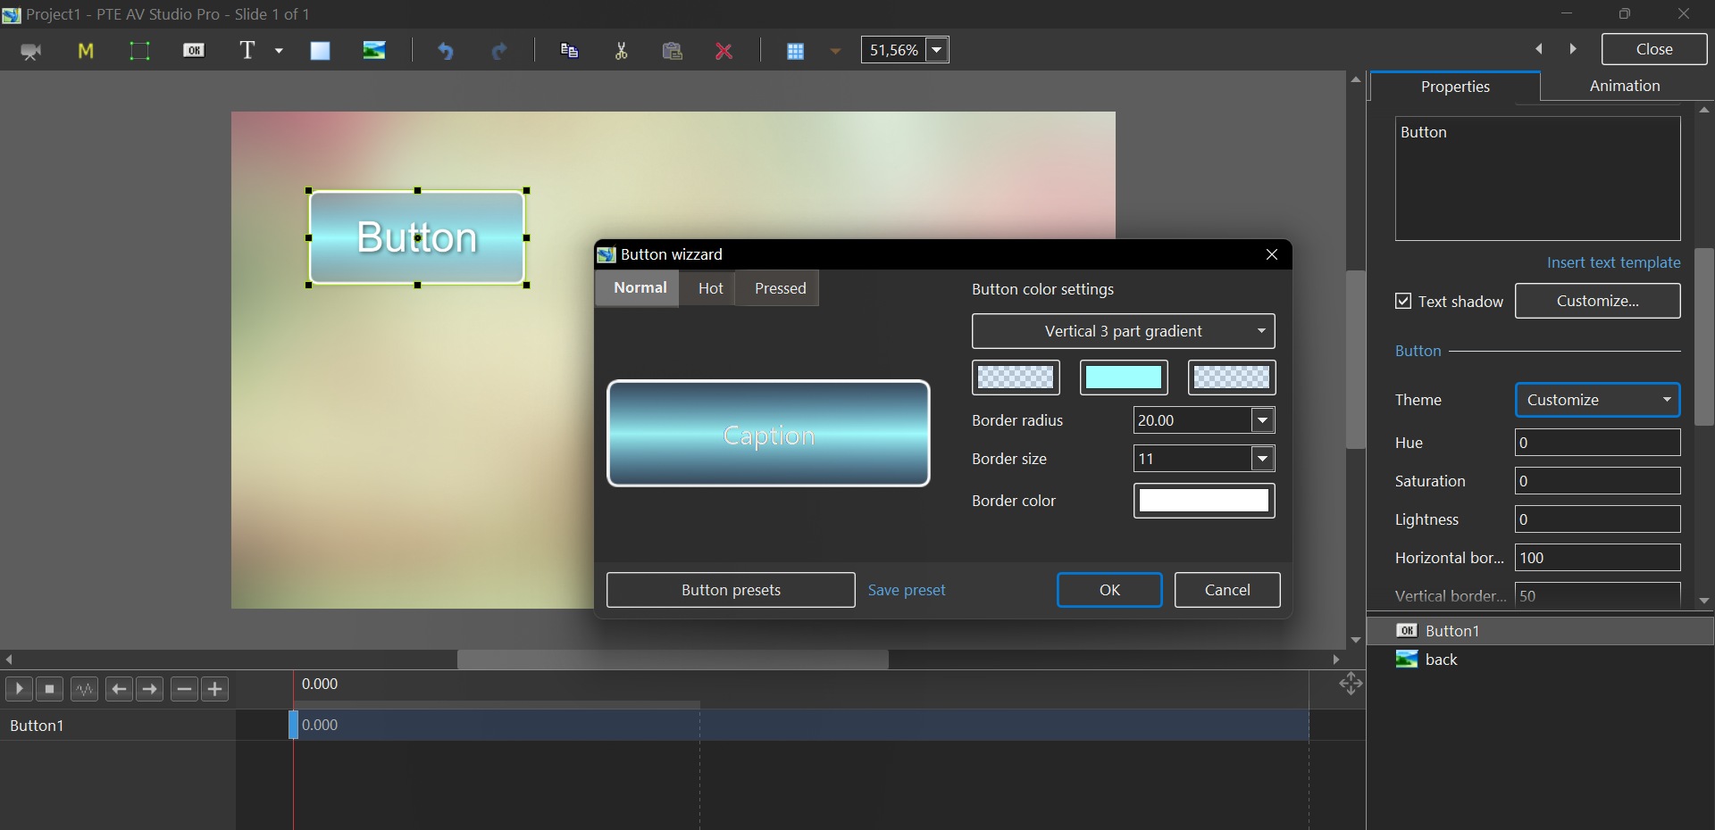Click the Button presets button
The width and height of the screenshot is (1715, 830).
pos(730,590)
